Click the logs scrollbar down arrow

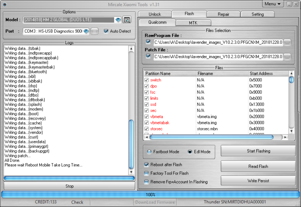pos(131,172)
